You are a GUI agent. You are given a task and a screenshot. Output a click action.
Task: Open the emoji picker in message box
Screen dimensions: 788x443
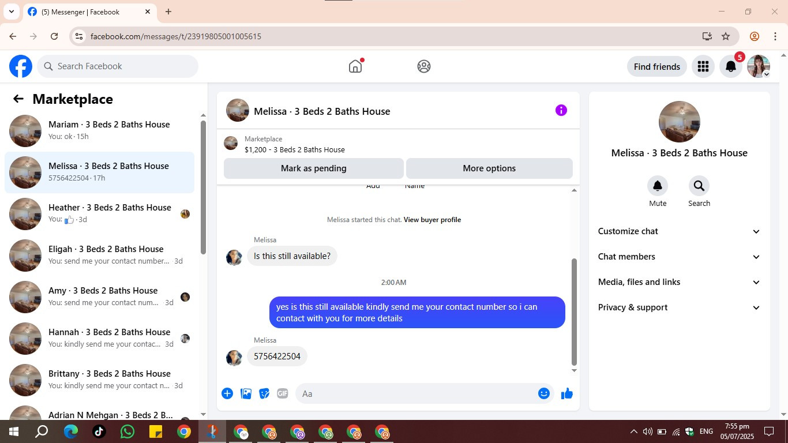(544, 393)
